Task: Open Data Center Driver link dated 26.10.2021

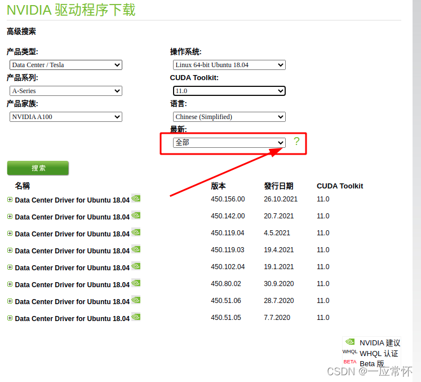Action: tap(72, 200)
